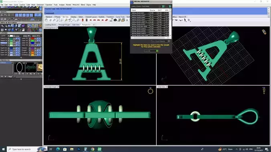Toggle Cutting layer checkbox before its swatch

[x=30, y=52]
